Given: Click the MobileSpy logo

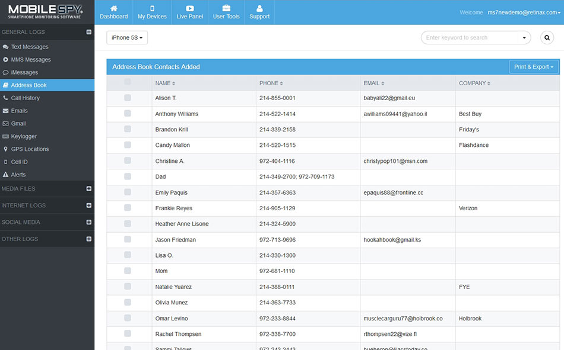Looking at the screenshot, I should pyautogui.click(x=46, y=11).
